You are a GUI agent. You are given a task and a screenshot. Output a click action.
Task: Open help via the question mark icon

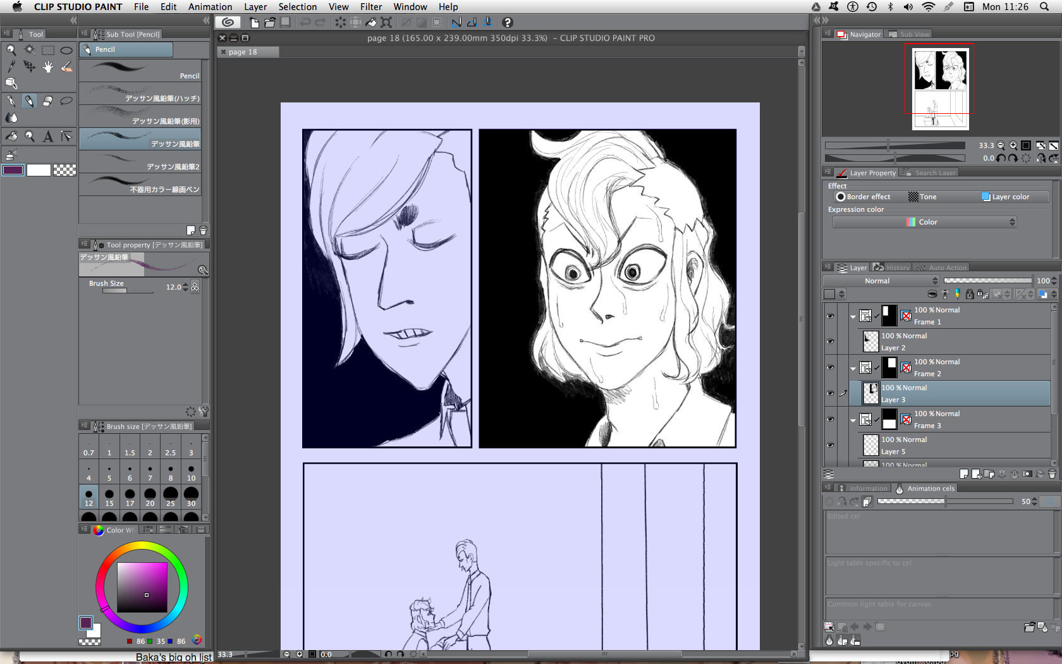[507, 23]
